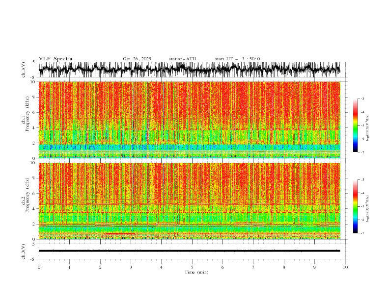The image size is (389, 300).
Task: Click the time axis tick label '0'
Action: click(39, 267)
